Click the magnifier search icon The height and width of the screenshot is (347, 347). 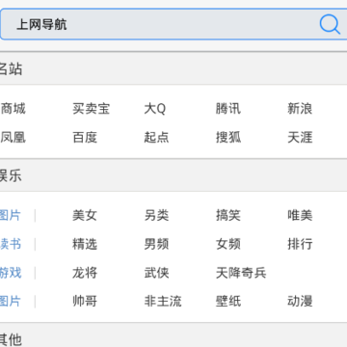(330, 24)
